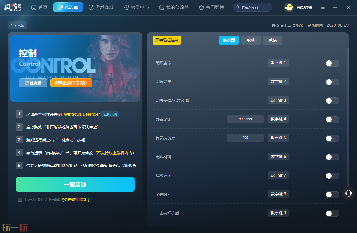This screenshot has height=233, width=357.
Task: Click the search magnifier icon
Action: coord(238,7)
